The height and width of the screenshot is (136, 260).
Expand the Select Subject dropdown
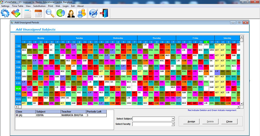point(173,119)
